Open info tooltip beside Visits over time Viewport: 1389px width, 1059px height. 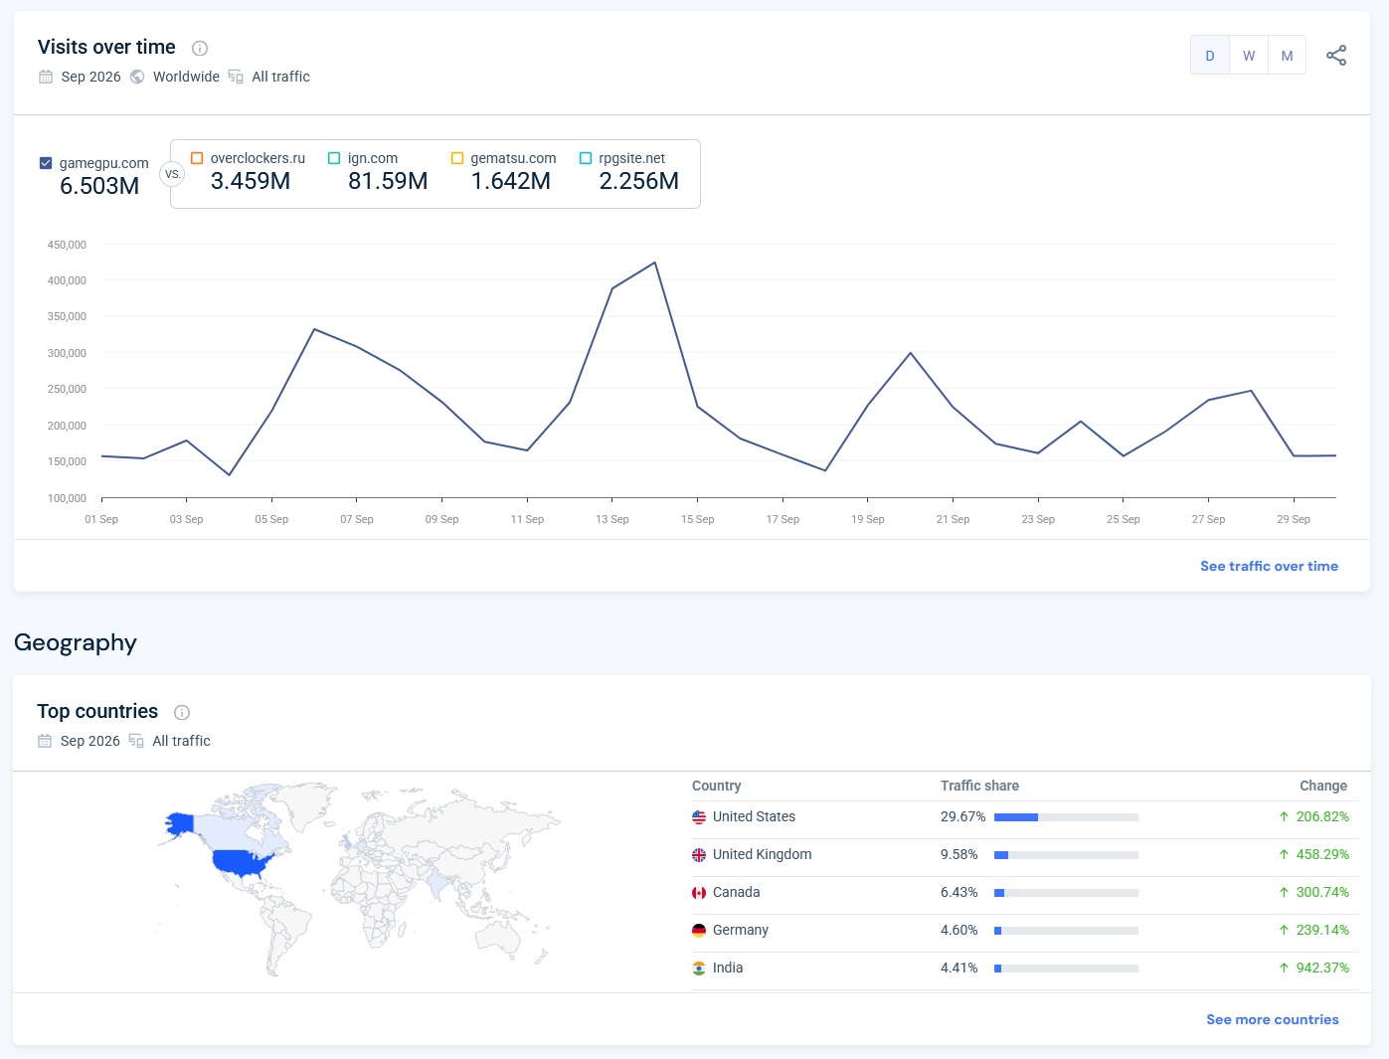200,48
